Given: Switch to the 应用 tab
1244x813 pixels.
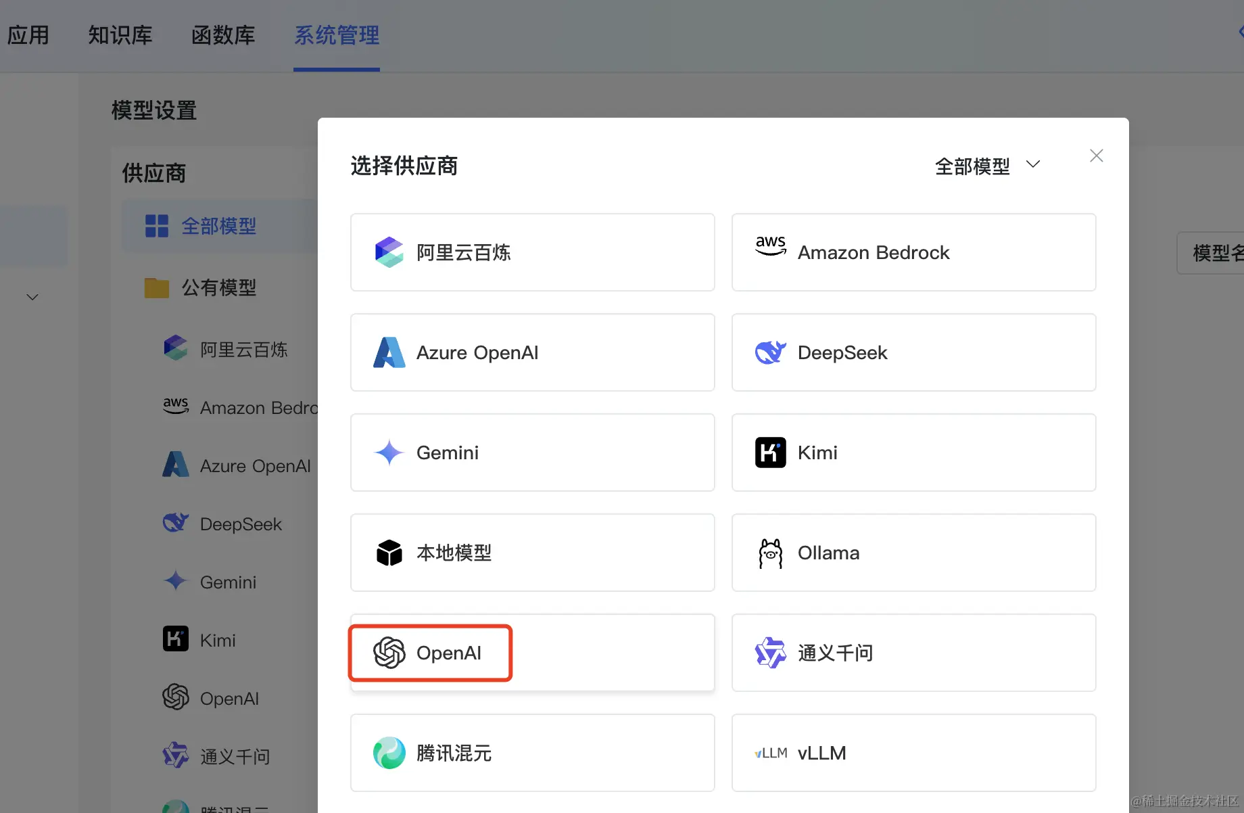Looking at the screenshot, I should 28,35.
